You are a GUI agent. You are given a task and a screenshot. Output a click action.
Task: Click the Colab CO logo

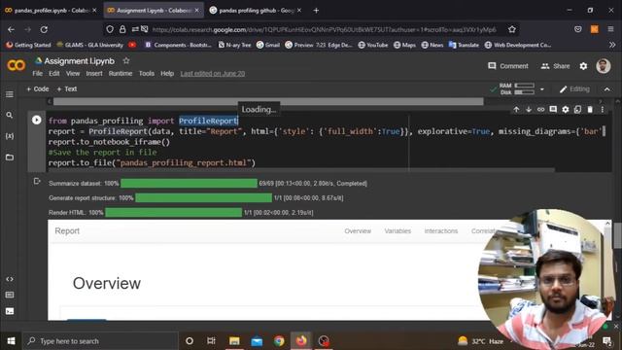pyautogui.click(x=16, y=65)
